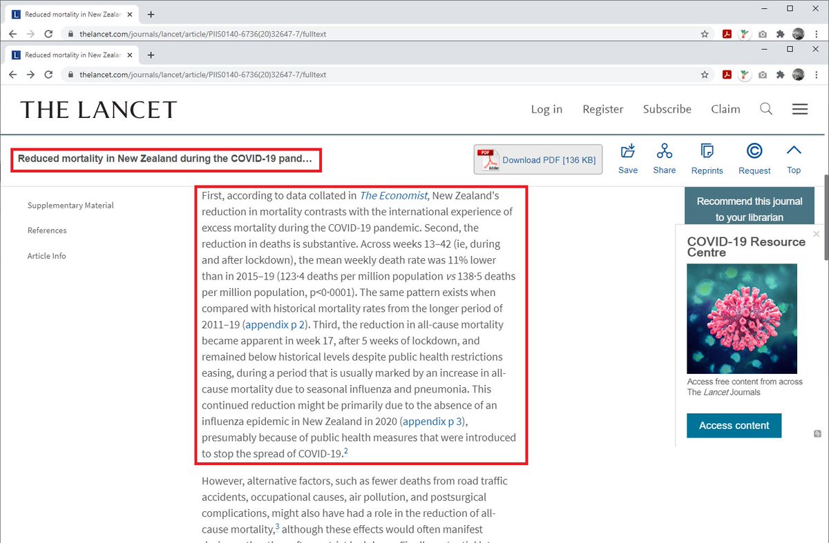Open the front window's three-dot Chrome menu
This screenshot has width=829, height=543.
click(x=815, y=75)
